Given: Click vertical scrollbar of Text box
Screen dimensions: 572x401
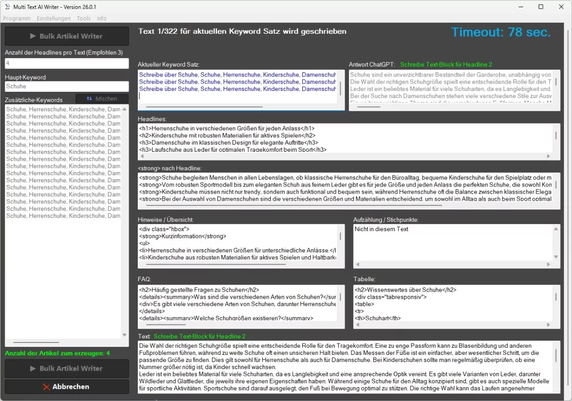Looking at the screenshot, I should [556, 356].
